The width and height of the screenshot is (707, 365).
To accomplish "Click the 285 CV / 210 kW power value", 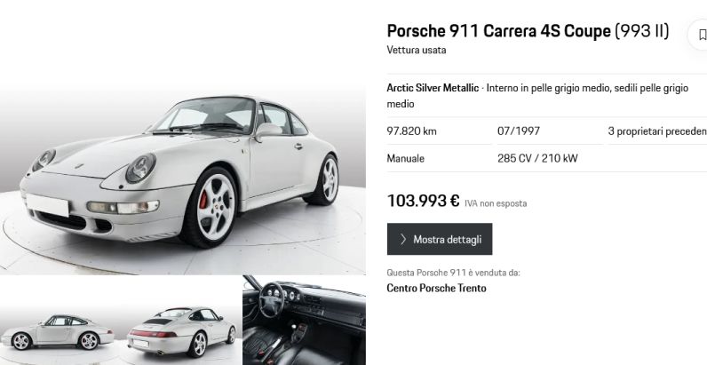I will click(537, 159).
